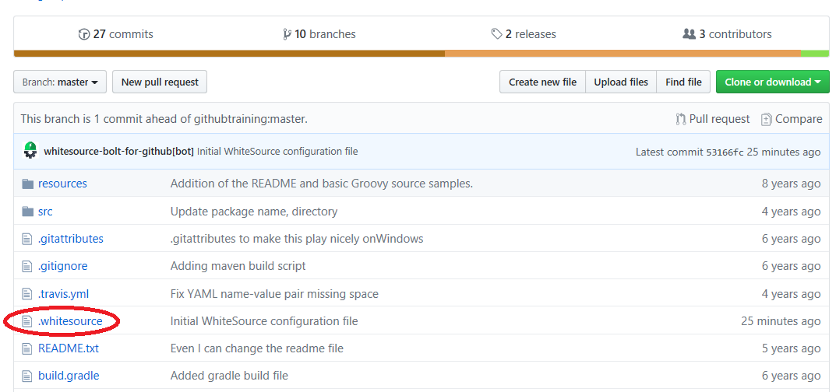Click the README.txt file icon

pos(27,349)
